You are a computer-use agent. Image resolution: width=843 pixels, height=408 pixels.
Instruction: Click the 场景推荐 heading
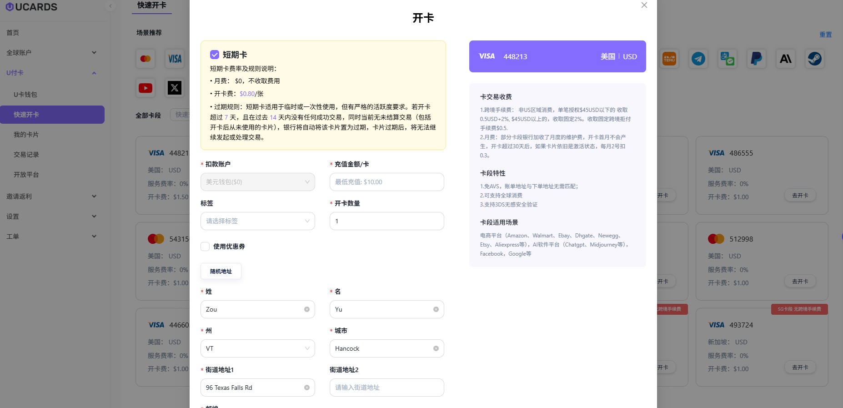click(x=149, y=33)
